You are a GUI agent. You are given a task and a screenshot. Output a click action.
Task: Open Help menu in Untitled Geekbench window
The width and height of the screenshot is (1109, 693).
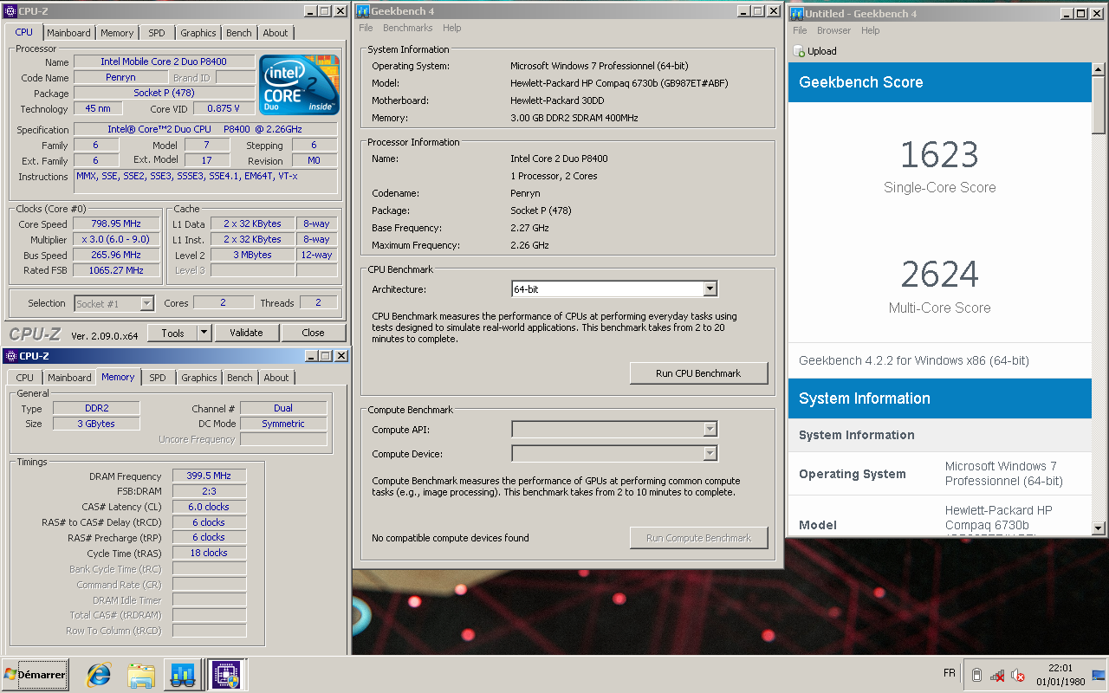tap(870, 30)
